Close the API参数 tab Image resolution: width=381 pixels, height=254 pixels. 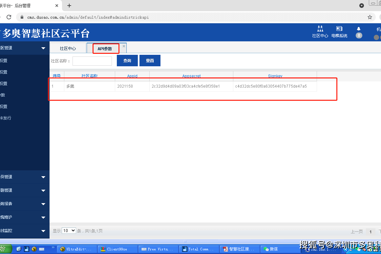[124, 46]
